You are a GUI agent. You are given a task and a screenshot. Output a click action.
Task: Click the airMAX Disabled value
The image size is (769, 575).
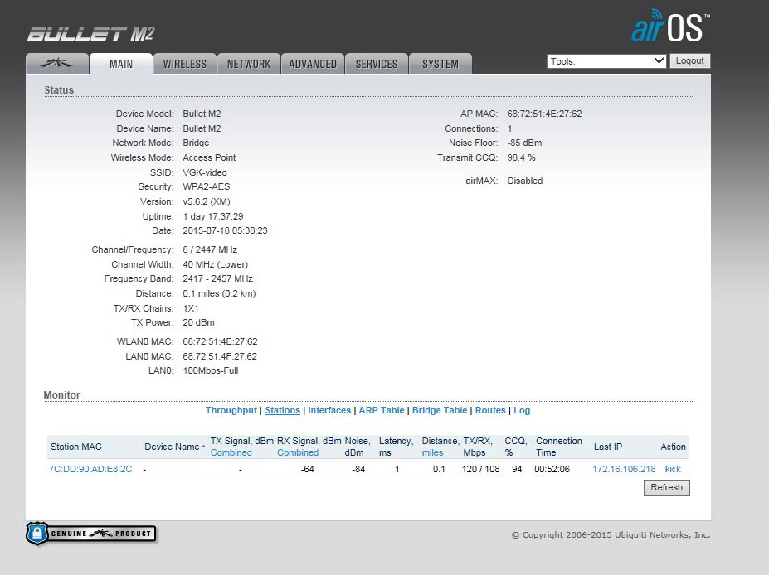point(525,181)
